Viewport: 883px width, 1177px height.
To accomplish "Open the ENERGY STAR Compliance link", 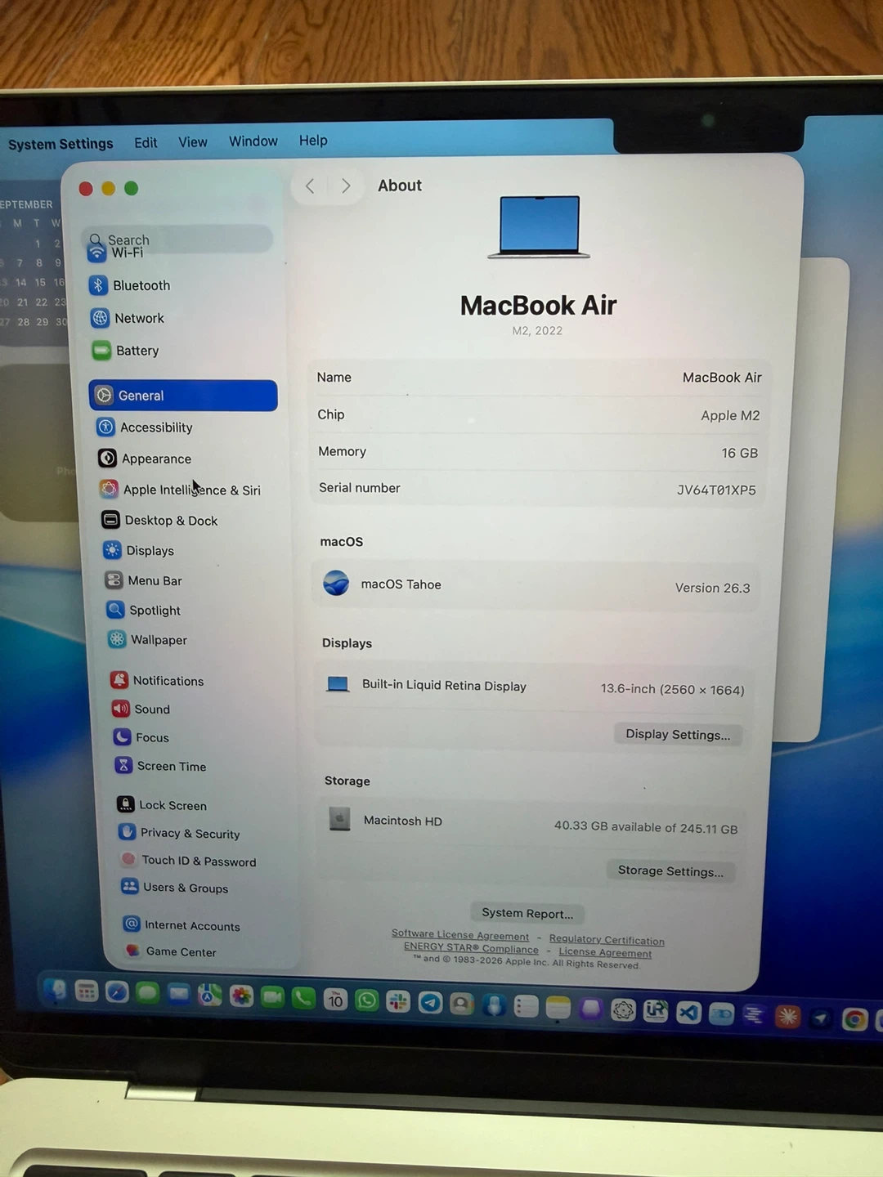I will coord(471,947).
